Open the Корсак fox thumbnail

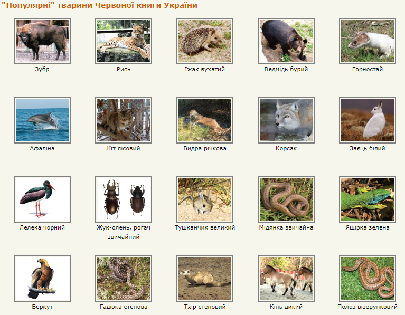point(286,120)
